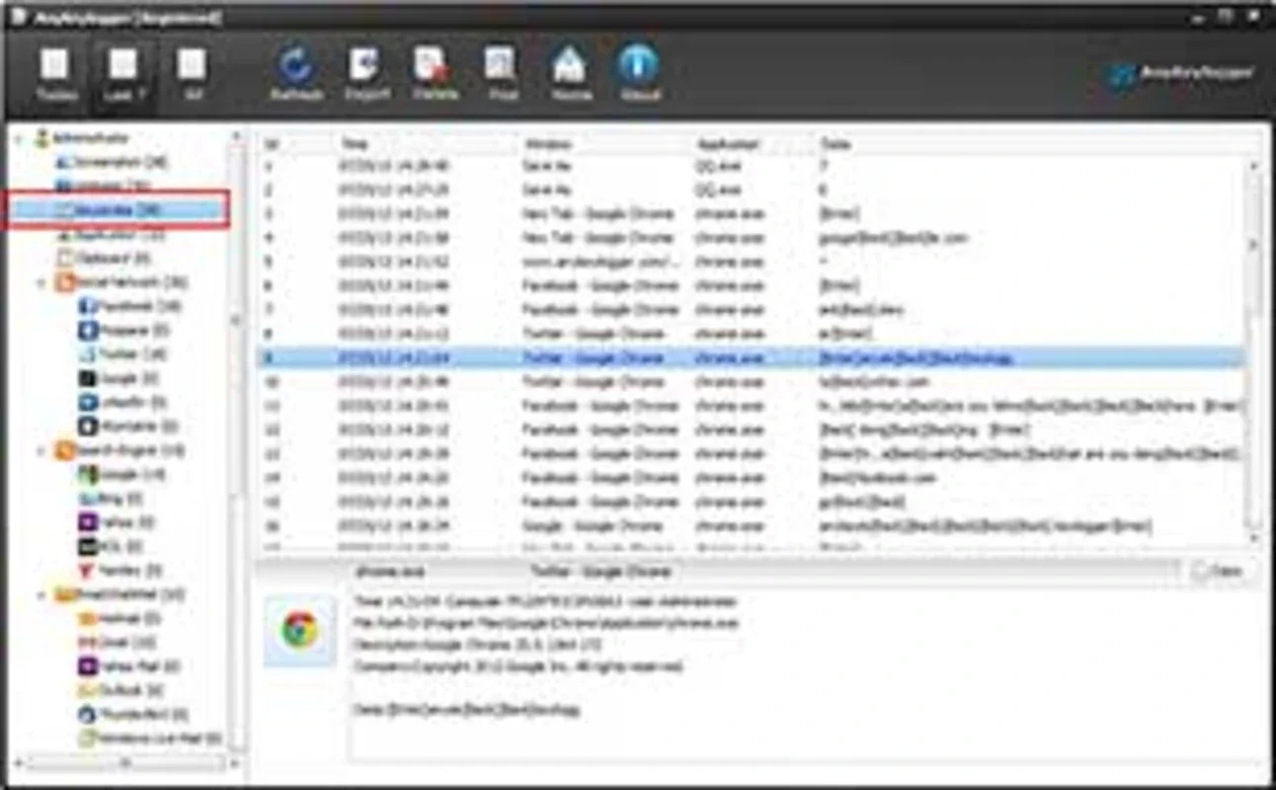
Task: Select Windows Live Mail in the tree
Action: pos(150,739)
